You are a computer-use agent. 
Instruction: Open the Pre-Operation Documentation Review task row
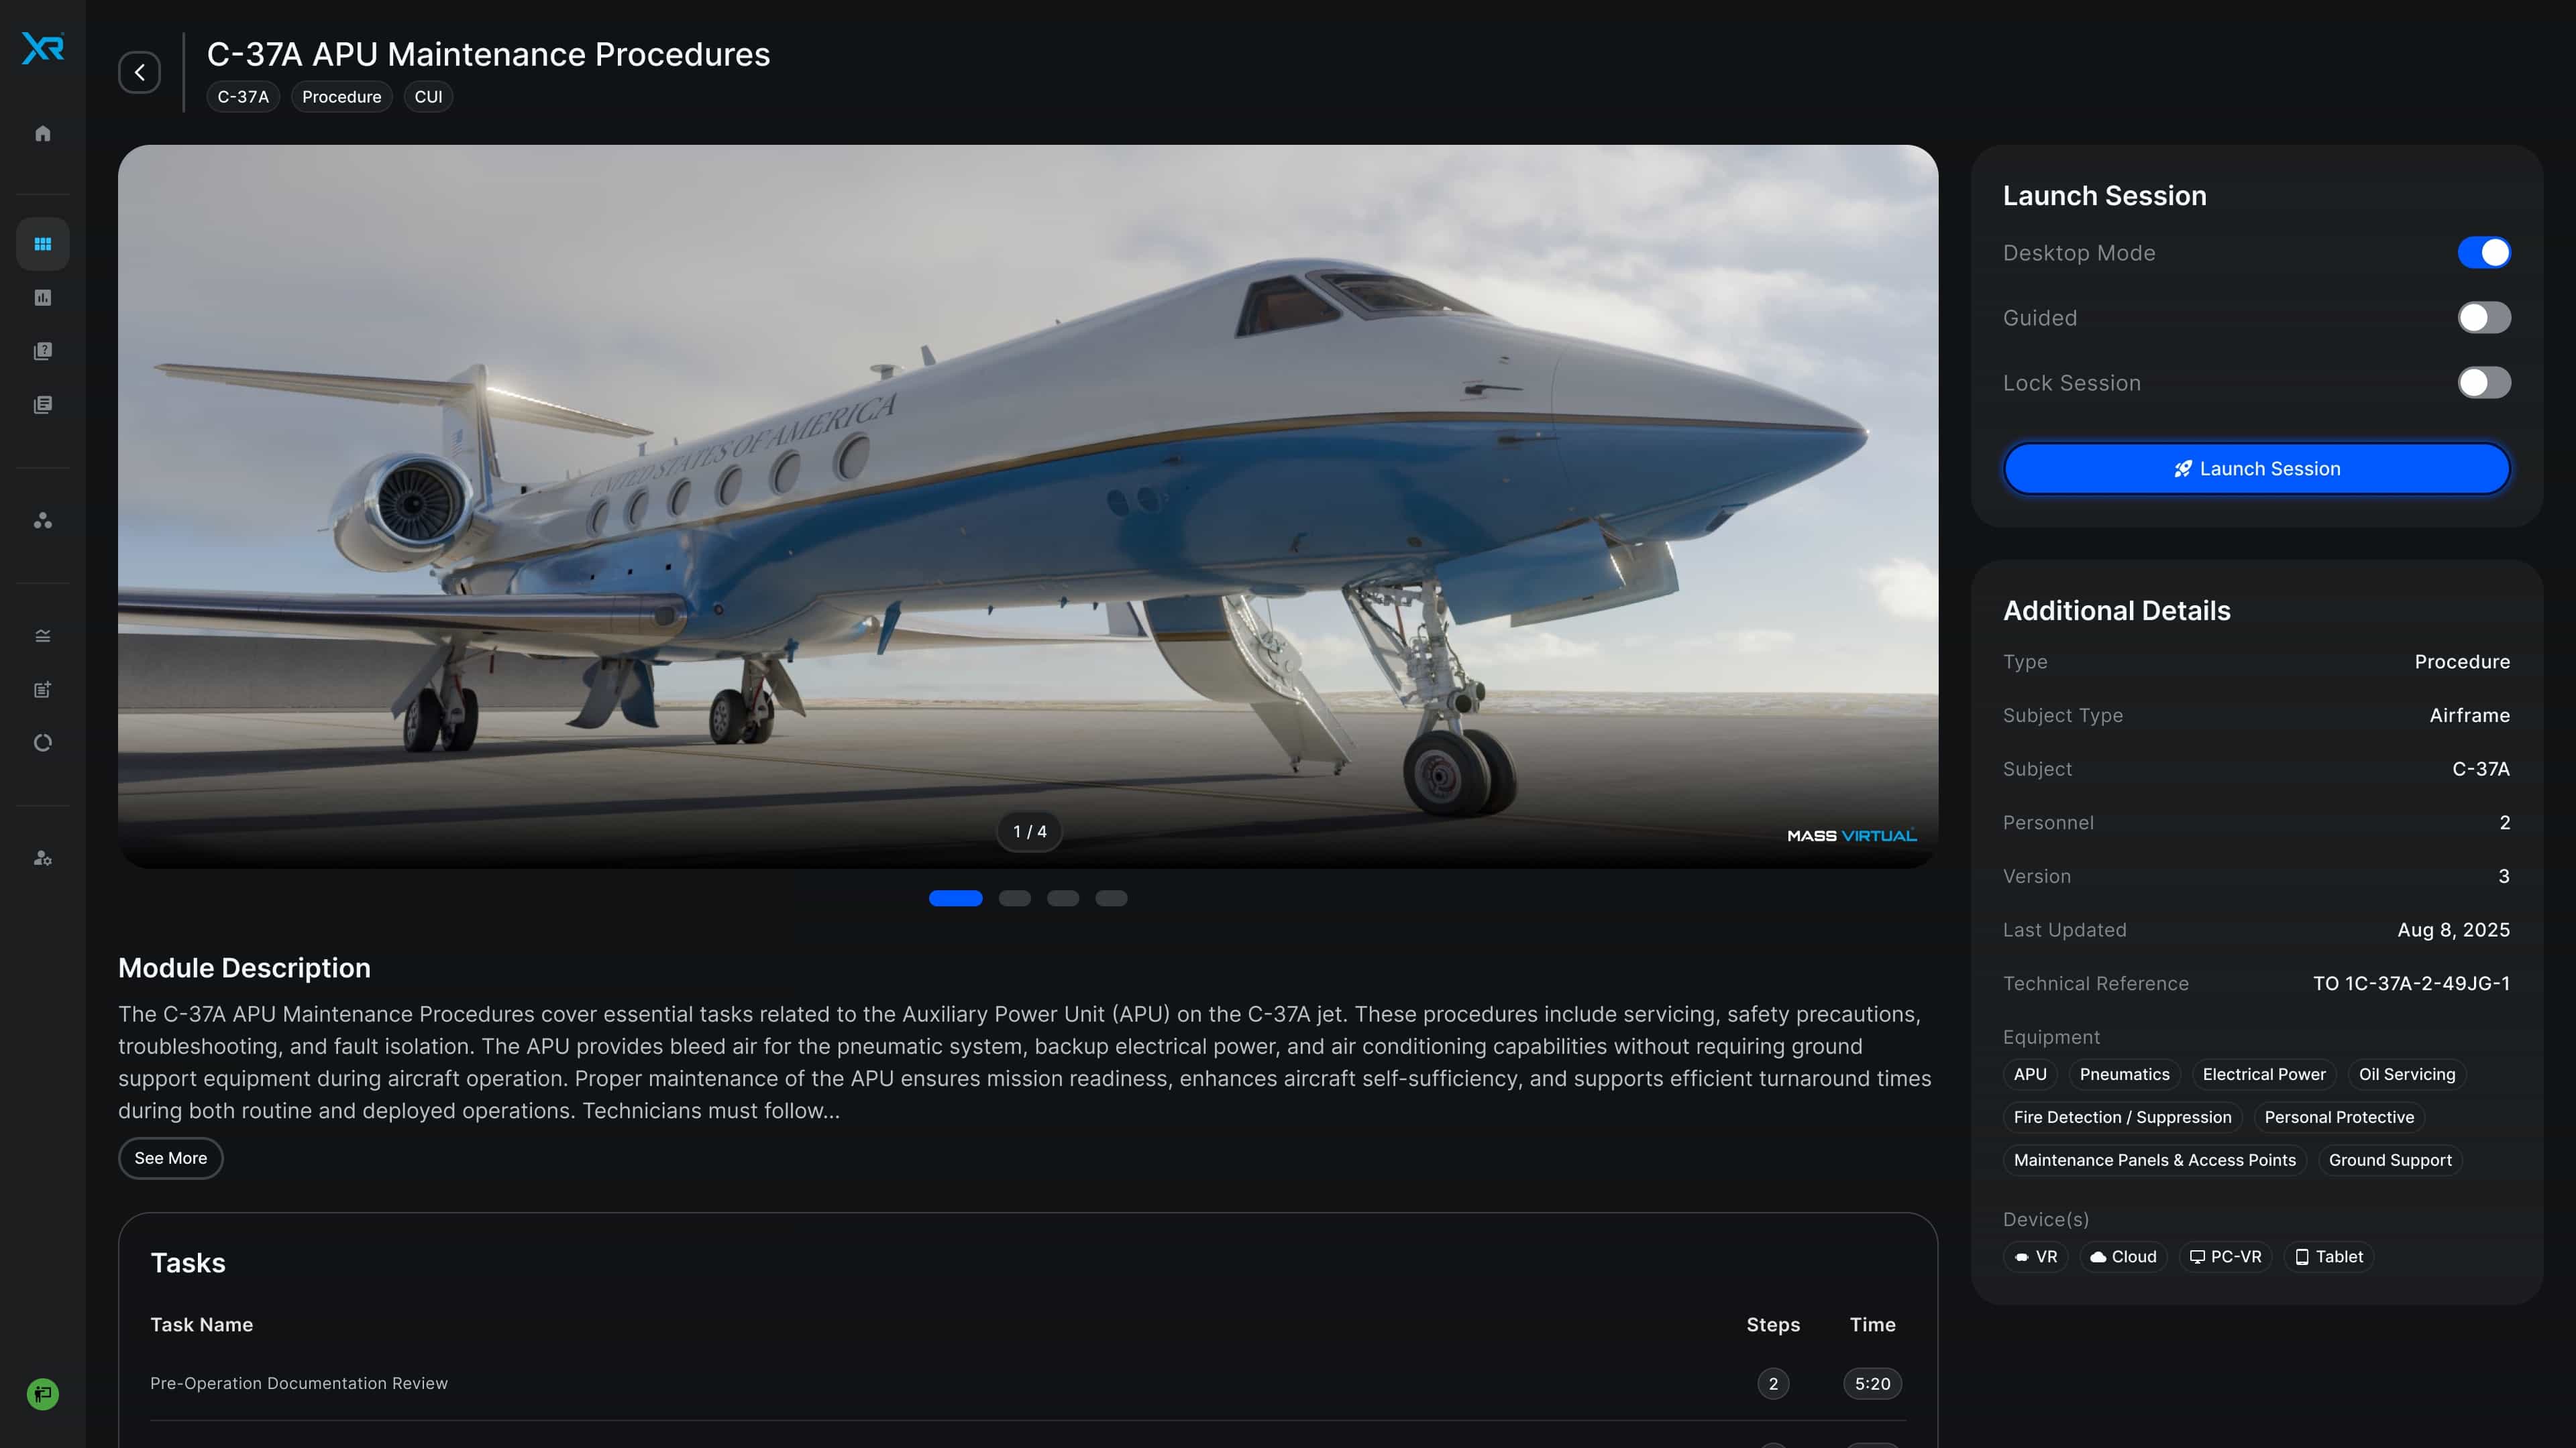tap(1028, 1383)
